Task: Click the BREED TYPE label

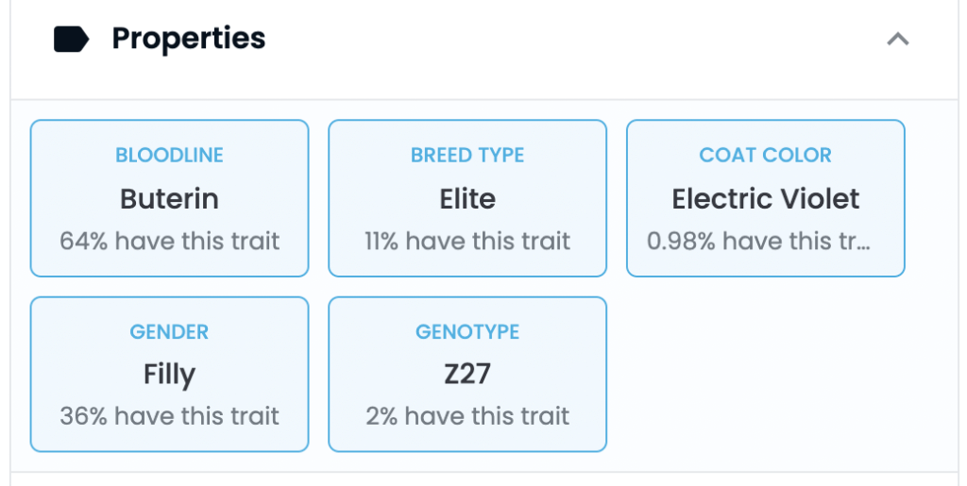Action: (467, 155)
